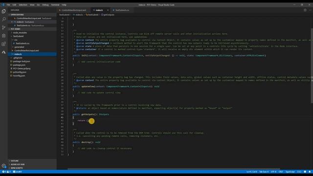Close the index.ts editor tab
The image size is (313, 176).
tap(108, 10)
